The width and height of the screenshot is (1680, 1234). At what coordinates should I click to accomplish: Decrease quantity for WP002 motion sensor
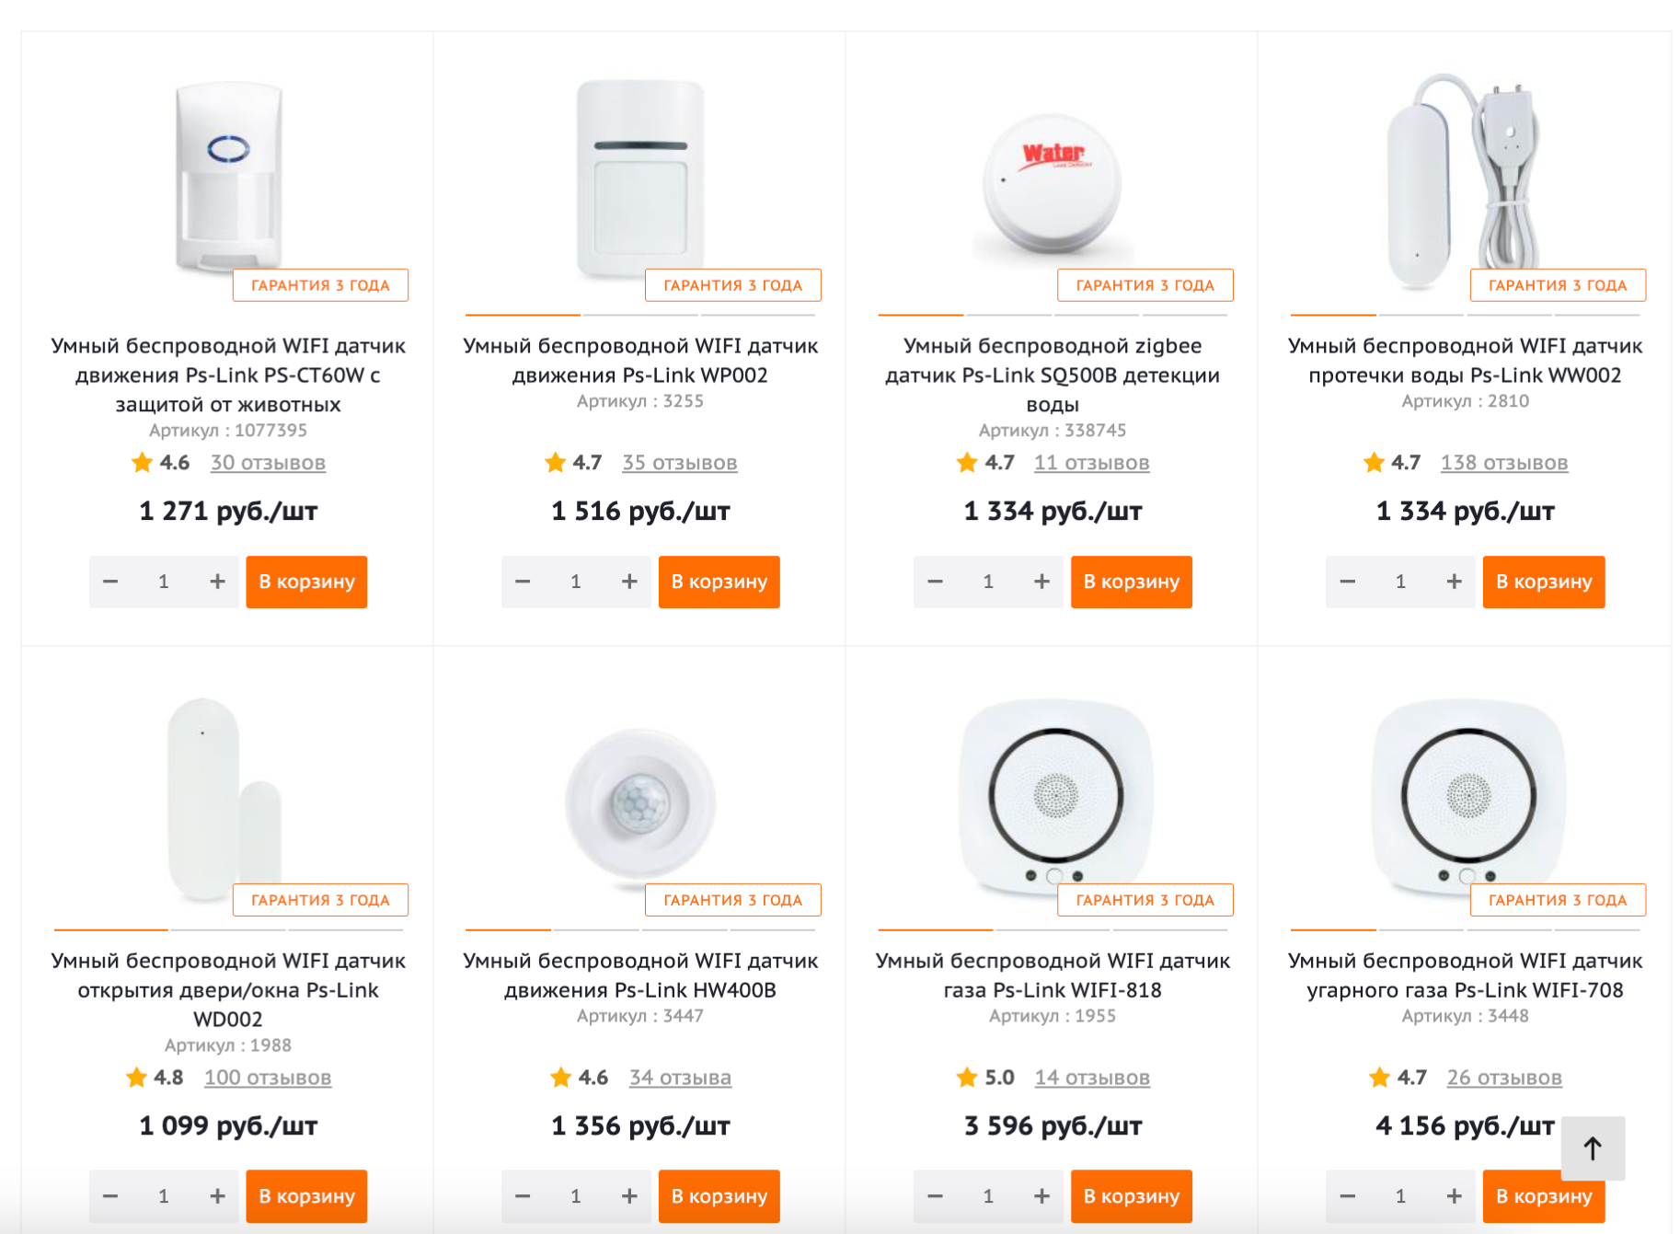click(x=523, y=582)
